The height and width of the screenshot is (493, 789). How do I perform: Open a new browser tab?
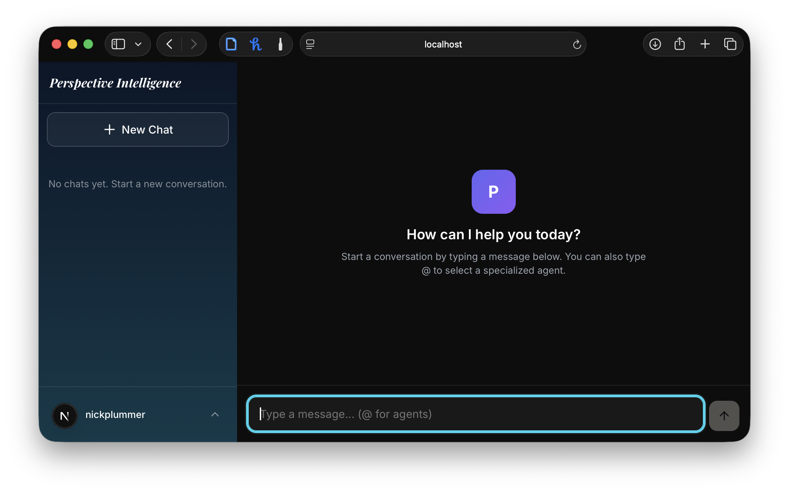click(x=705, y=44)
